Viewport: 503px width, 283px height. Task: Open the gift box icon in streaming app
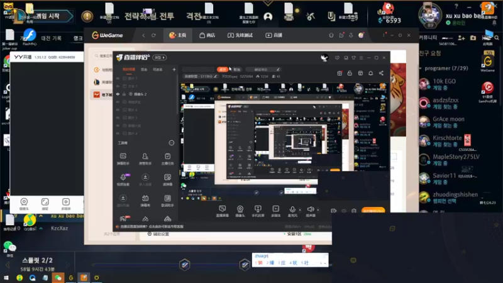tap(340, 74)
